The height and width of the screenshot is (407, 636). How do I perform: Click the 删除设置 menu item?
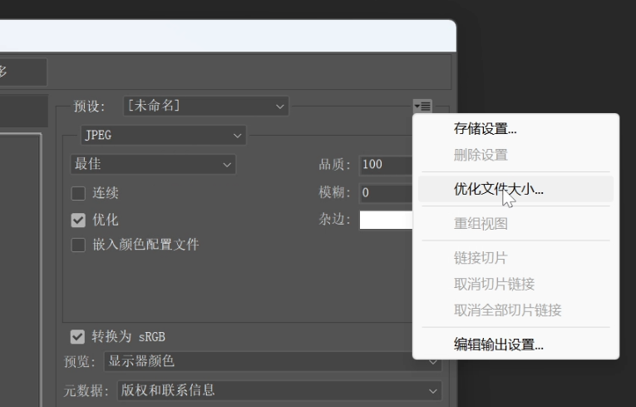(480, 155)
